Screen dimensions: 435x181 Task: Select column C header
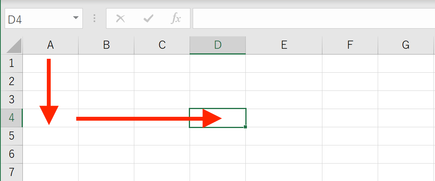click(x=162, y=45)
